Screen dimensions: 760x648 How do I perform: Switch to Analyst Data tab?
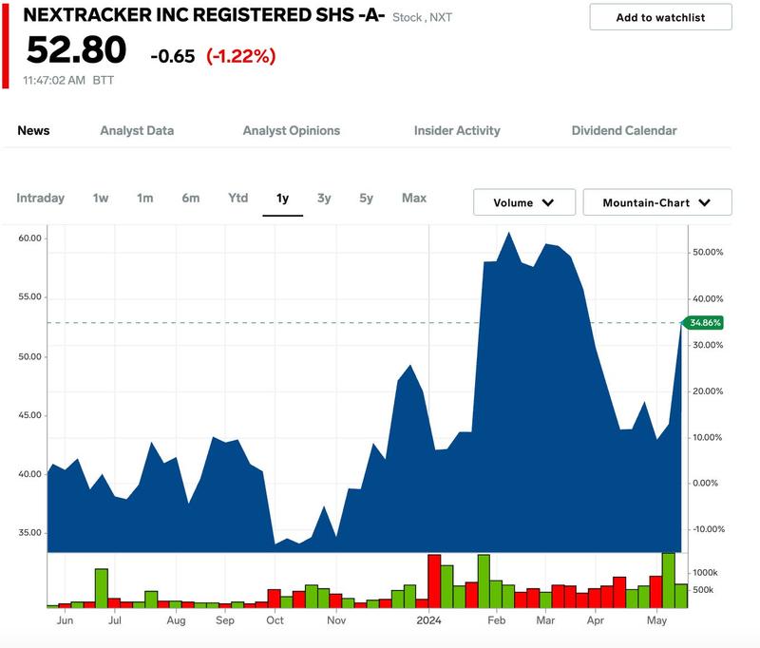click(137, 130)
